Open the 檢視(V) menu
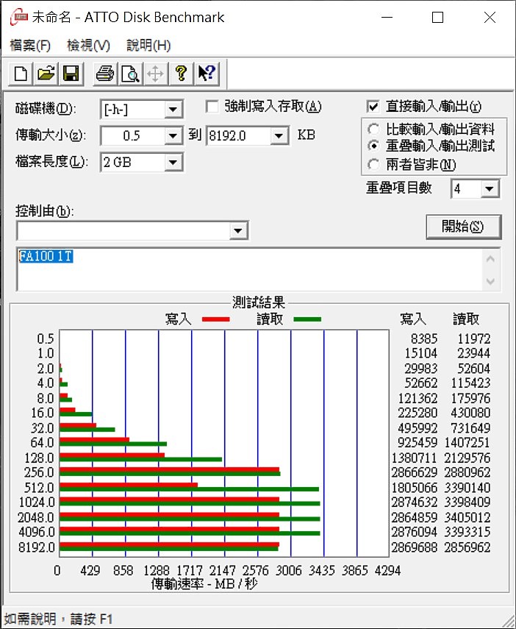This screenshot has height=629, width=516. coord(88,46)
